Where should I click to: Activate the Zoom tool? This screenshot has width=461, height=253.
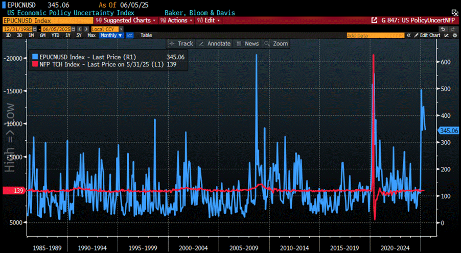tap(276, 44)
